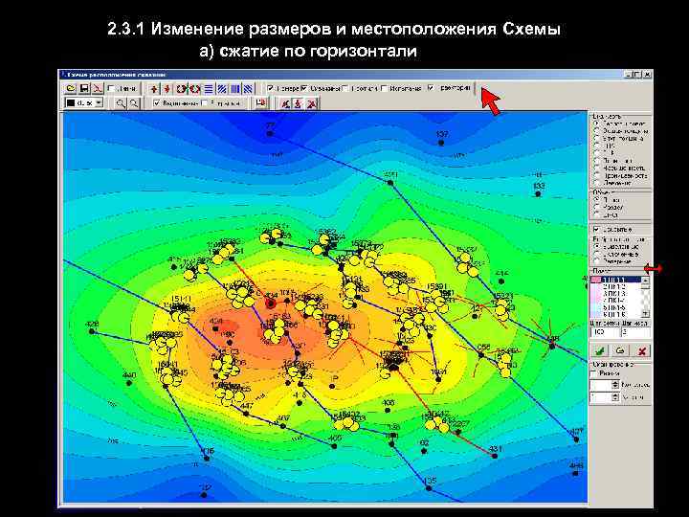The width and height of the screenshot is (689, 517).
Task: Select the 'Пласт' radio button
Action: click(x=596, y=199)
